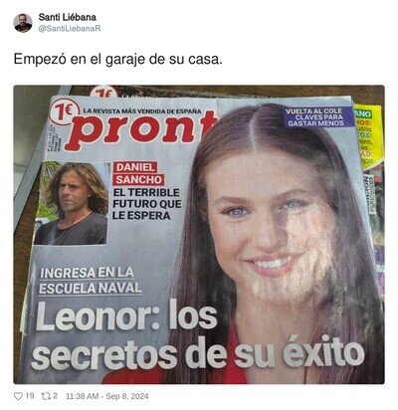The width and height of the screenshot is (398, 410).
Task: Click the @SantiLiebanaR handle
Action: [70, 29]
